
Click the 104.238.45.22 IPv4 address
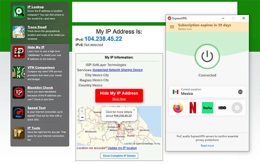[x=103, y=39]
